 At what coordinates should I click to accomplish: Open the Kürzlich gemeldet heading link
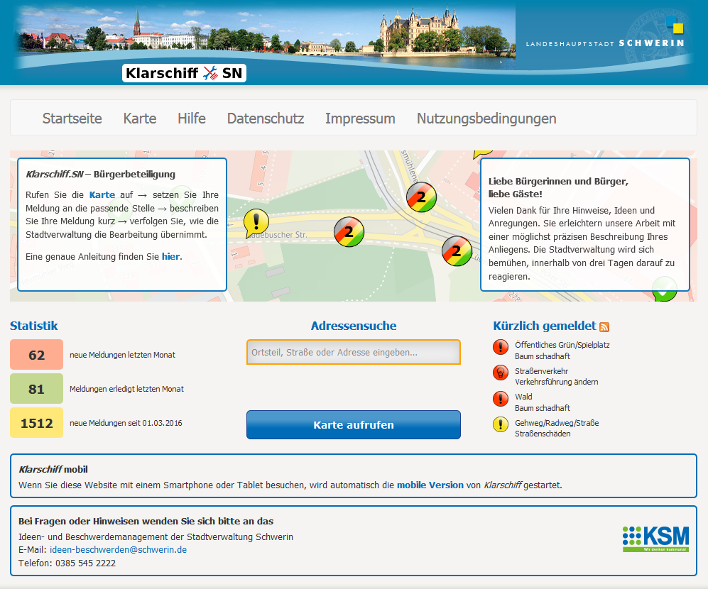pos(545,326)
